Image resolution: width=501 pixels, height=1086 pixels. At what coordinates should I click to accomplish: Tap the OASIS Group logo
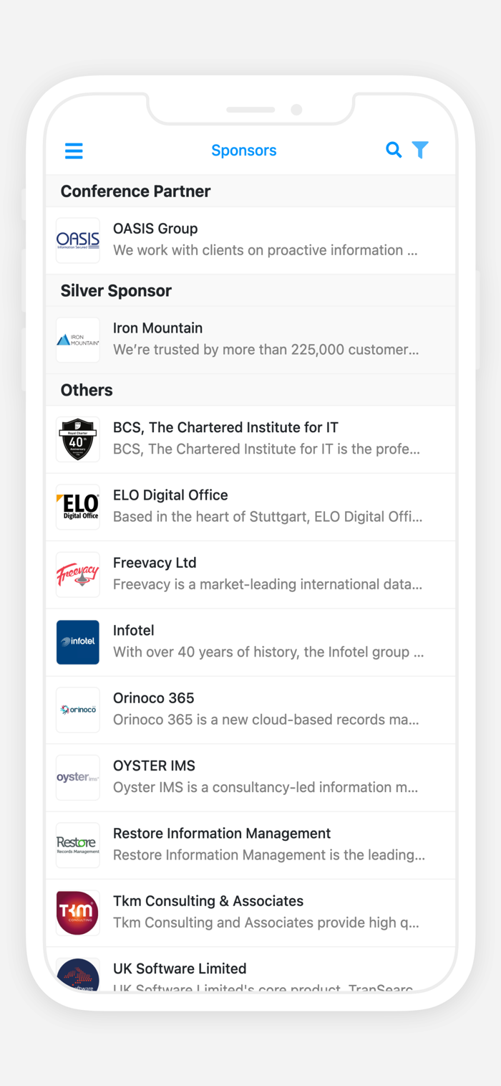[78, 240]
